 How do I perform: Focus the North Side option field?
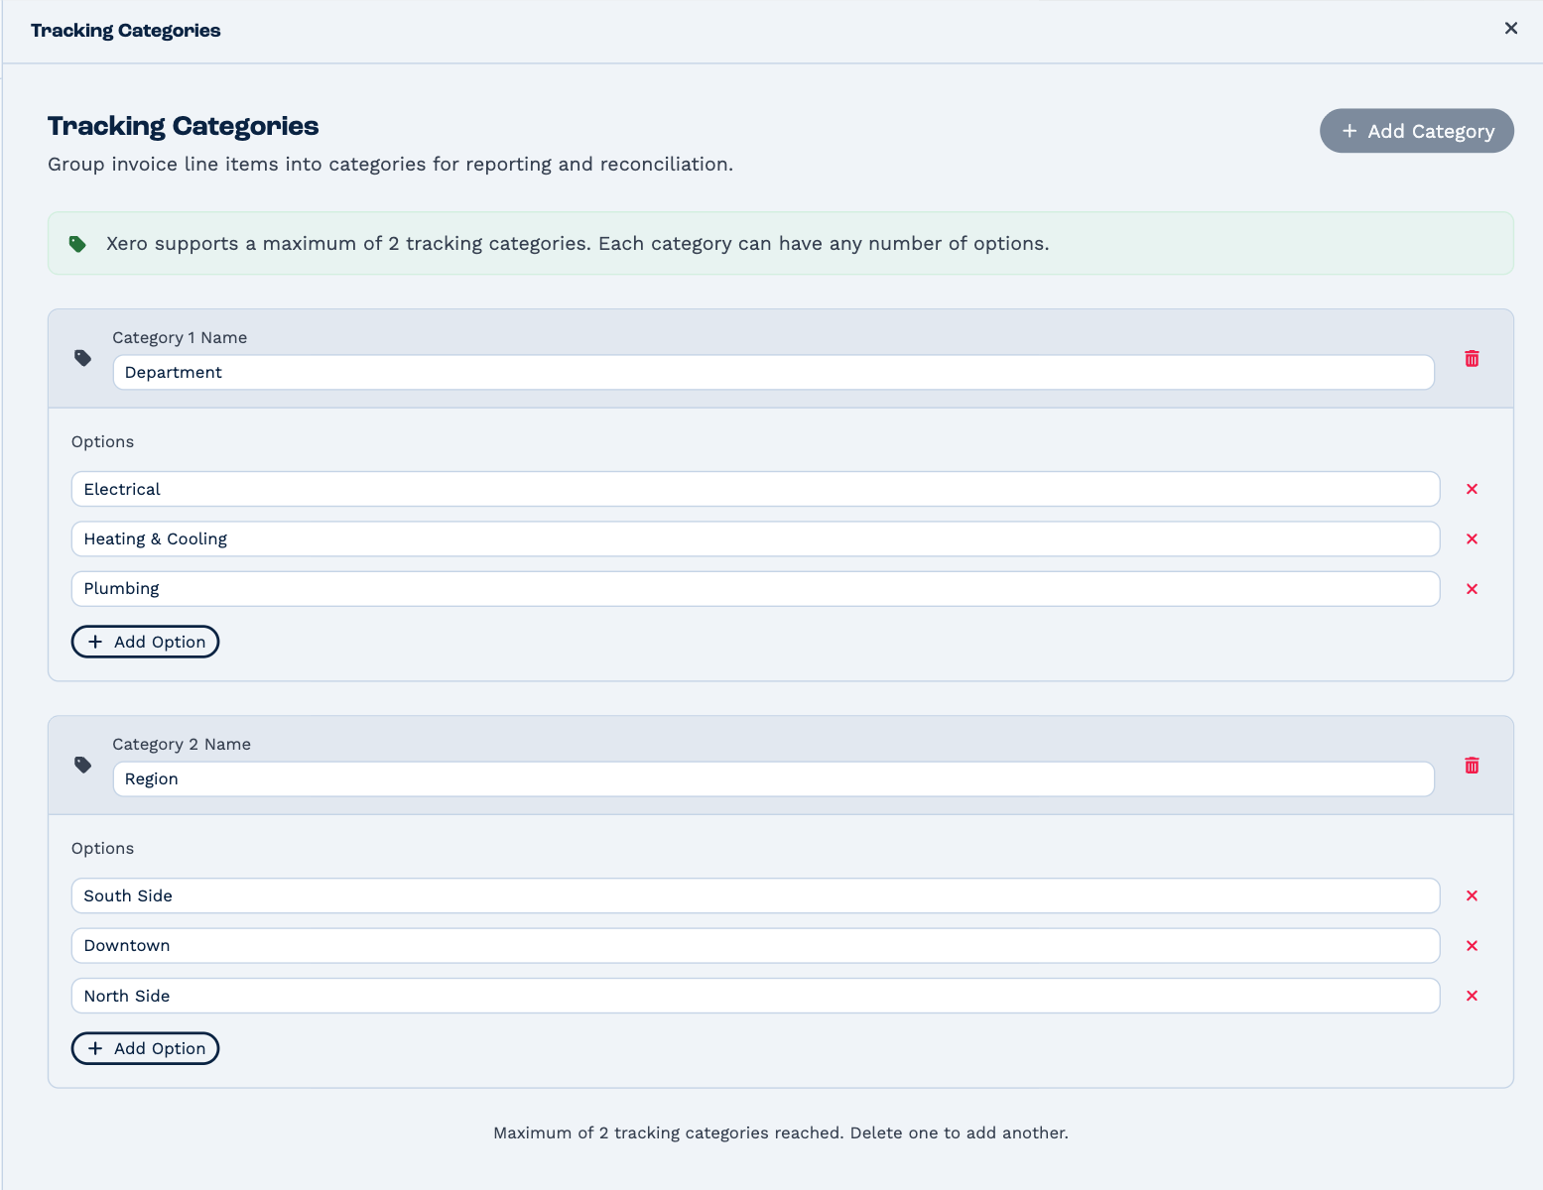click(x=755, y=996)
